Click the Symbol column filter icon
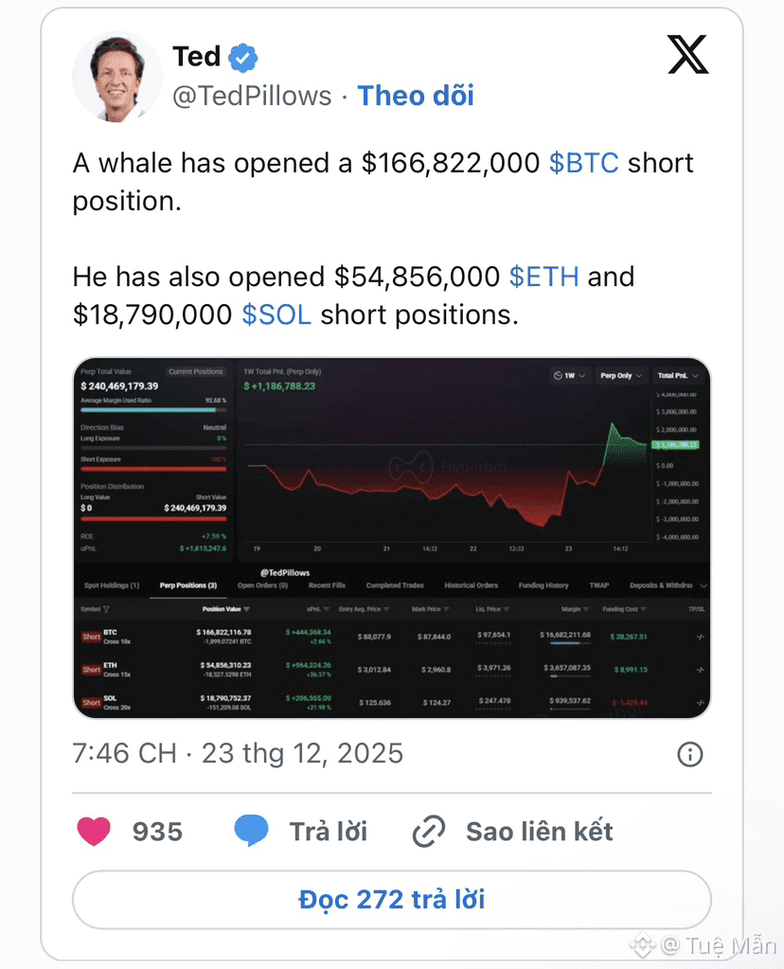The height and width of the screenshot is (969, 784). click(106, 609)
